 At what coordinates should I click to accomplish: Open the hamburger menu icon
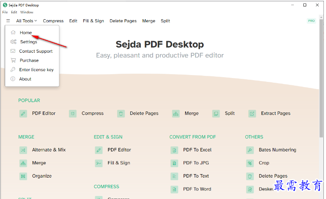click(x=8, y=21)
